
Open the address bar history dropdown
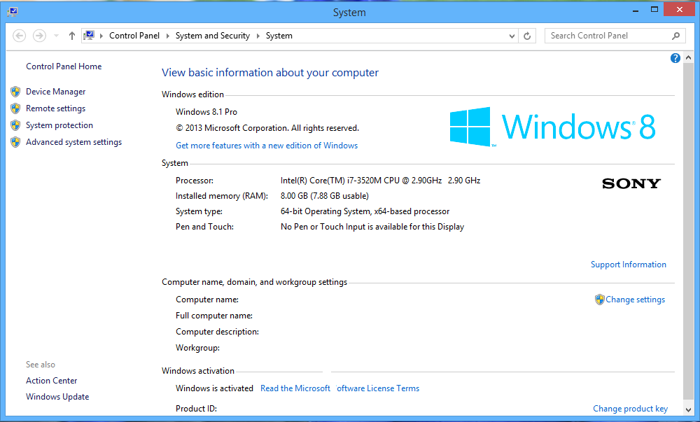pyautogui.click(x=512, y=36)
